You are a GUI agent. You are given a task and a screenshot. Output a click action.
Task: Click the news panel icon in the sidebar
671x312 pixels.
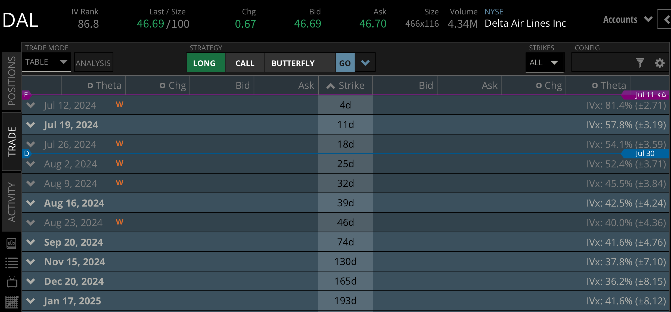[x=11, y=243]
